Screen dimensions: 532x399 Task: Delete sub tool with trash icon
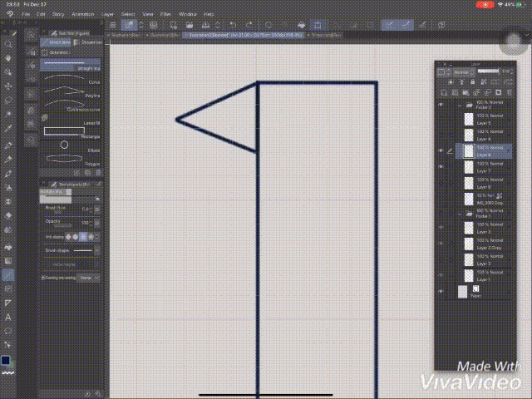tap(98, 173)
